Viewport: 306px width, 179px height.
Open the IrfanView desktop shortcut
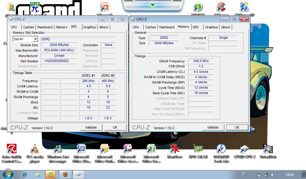[175, 149]
